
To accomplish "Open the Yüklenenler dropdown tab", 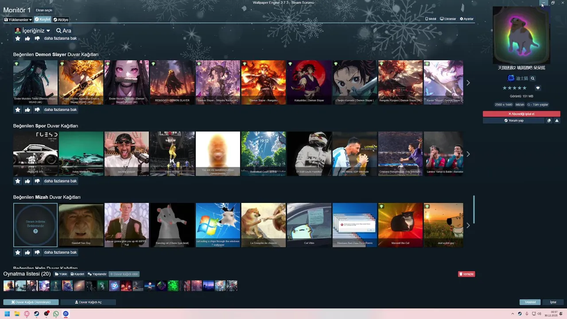I will [18, 19].
